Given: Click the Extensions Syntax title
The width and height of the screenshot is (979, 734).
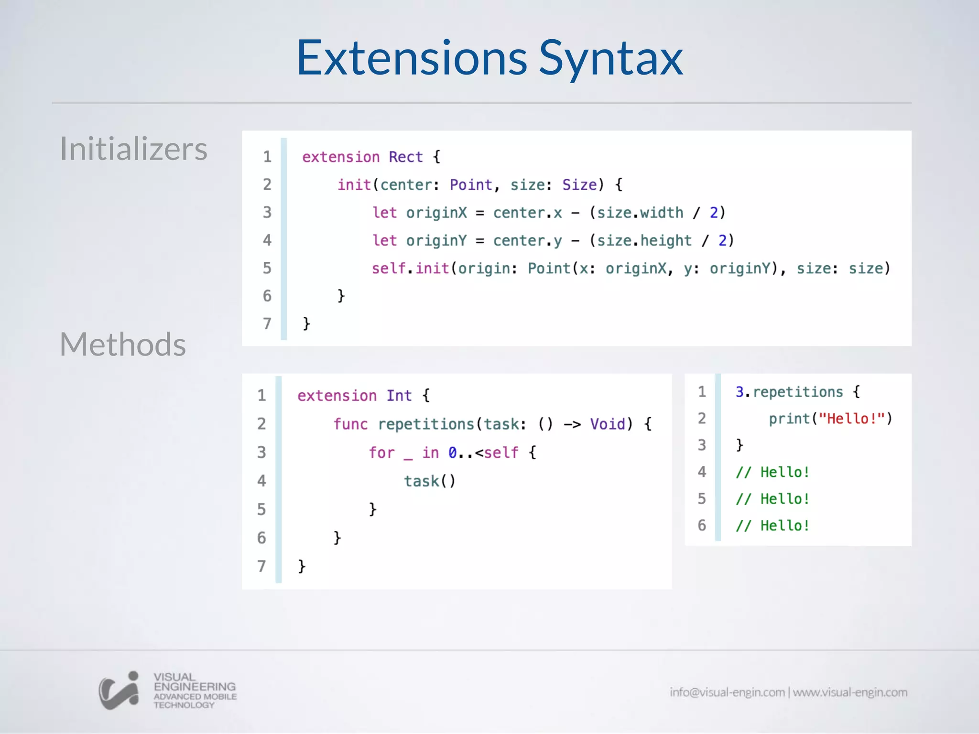Looking at the screenshot, I should [x=489, y=58].
